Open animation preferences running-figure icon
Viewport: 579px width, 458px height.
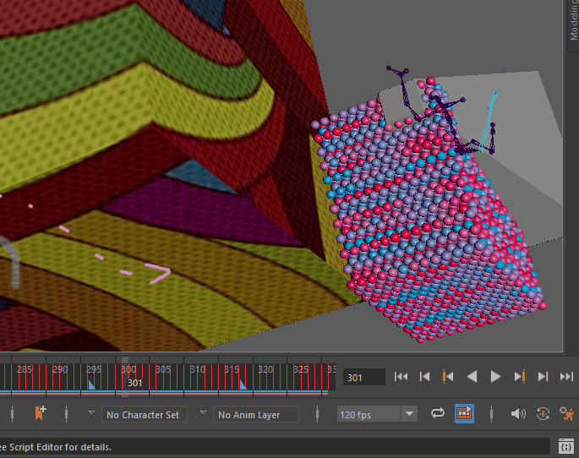567,414
